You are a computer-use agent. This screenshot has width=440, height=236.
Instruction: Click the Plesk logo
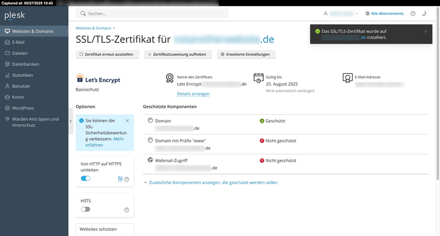point(15,15)
